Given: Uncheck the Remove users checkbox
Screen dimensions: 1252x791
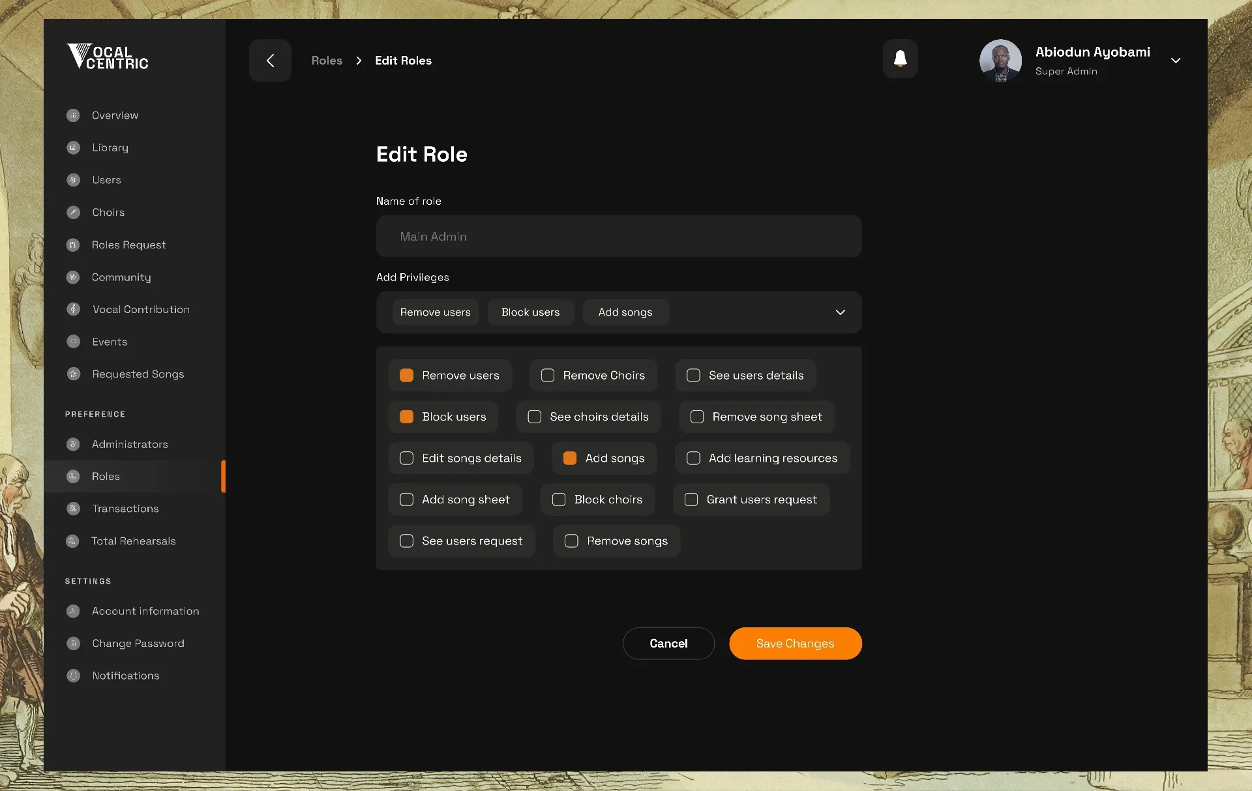Looking at the screenshot, I should click(x=406, y=375).
